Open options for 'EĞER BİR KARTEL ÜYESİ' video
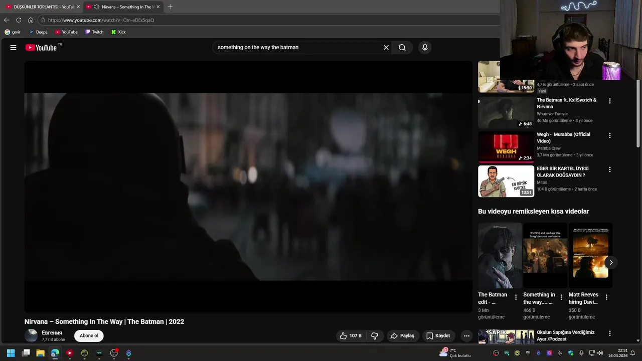The image size is (642, 361). tap(610, 169)
